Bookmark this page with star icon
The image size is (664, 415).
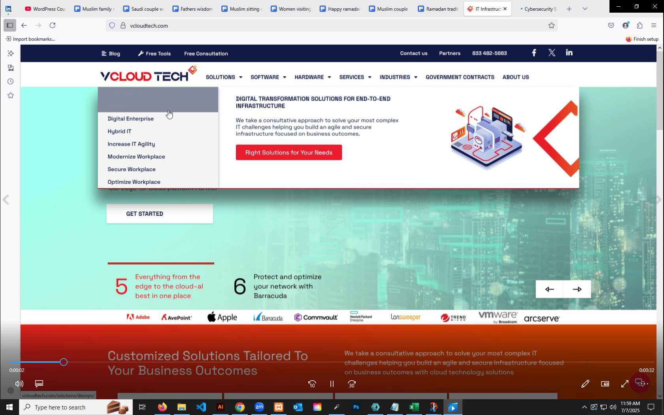pyautogui.click(x=551, y=25)
